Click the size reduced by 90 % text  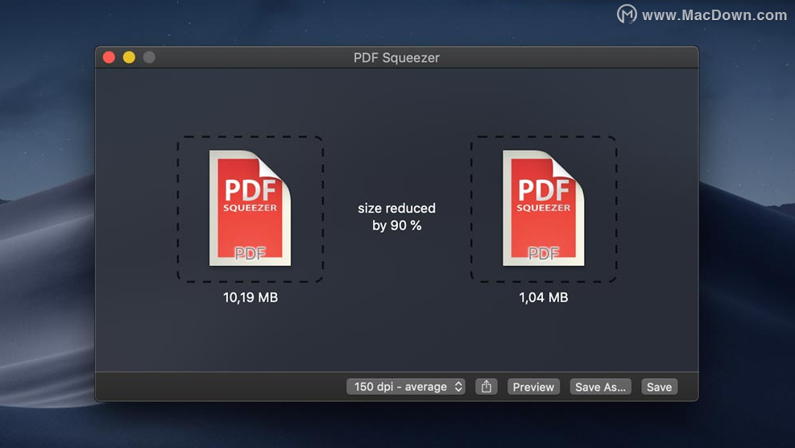click(x=396, y=217)
